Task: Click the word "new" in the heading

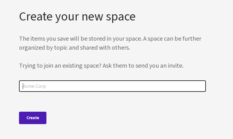Action: (91, 16)
